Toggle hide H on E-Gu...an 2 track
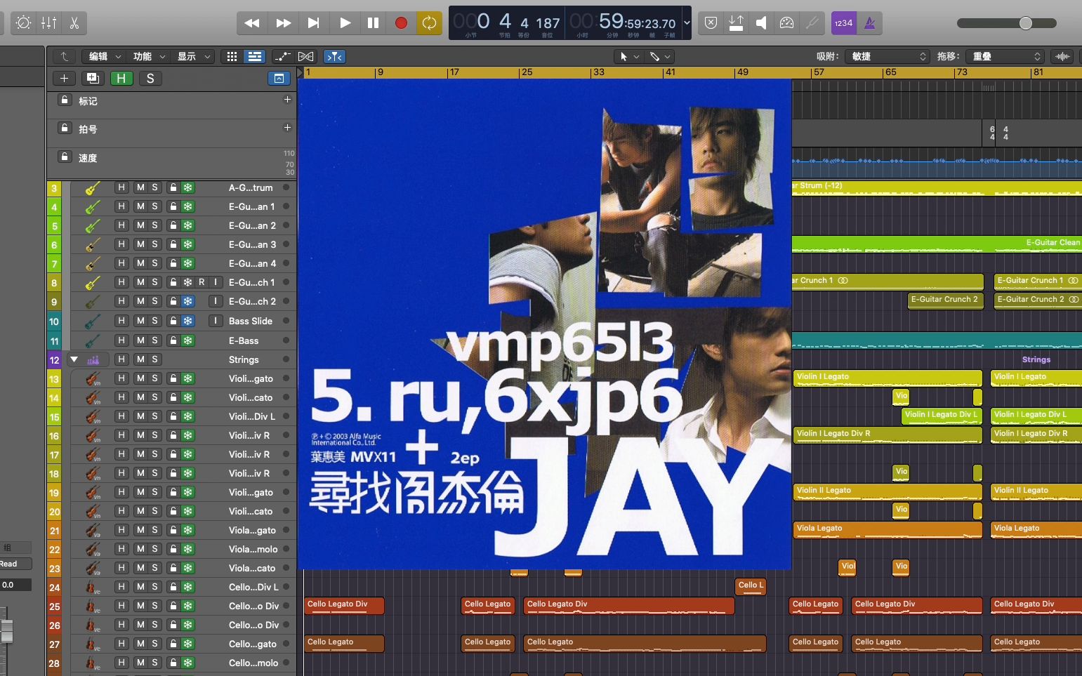The height and width of the screenshot is (676, 1082). (121, 225)
